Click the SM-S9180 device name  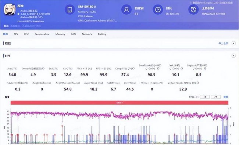86,7
